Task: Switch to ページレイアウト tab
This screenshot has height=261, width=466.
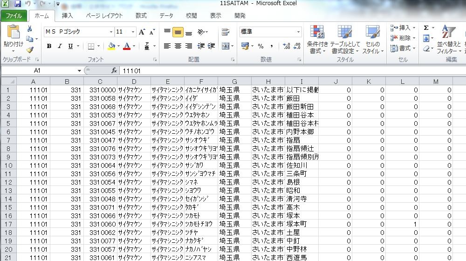Action: pos(104,16)
